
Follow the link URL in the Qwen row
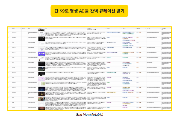[32, 42]
